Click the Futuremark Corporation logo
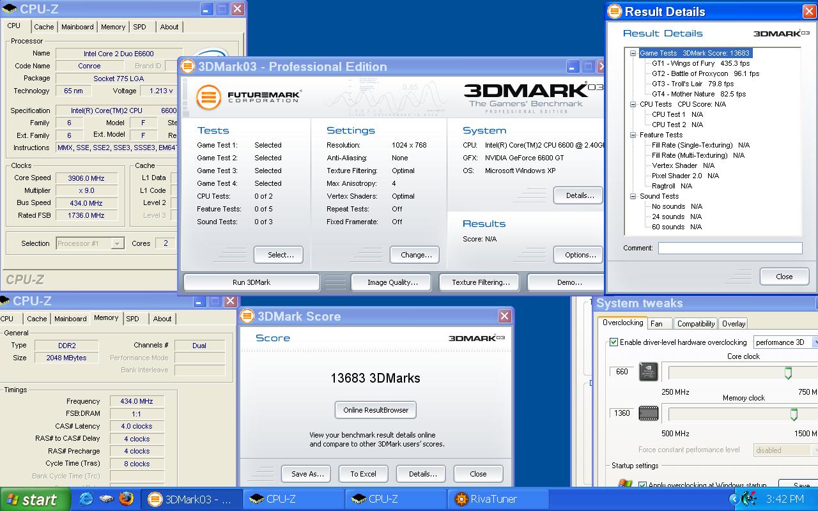 click(x=249, y=97)
